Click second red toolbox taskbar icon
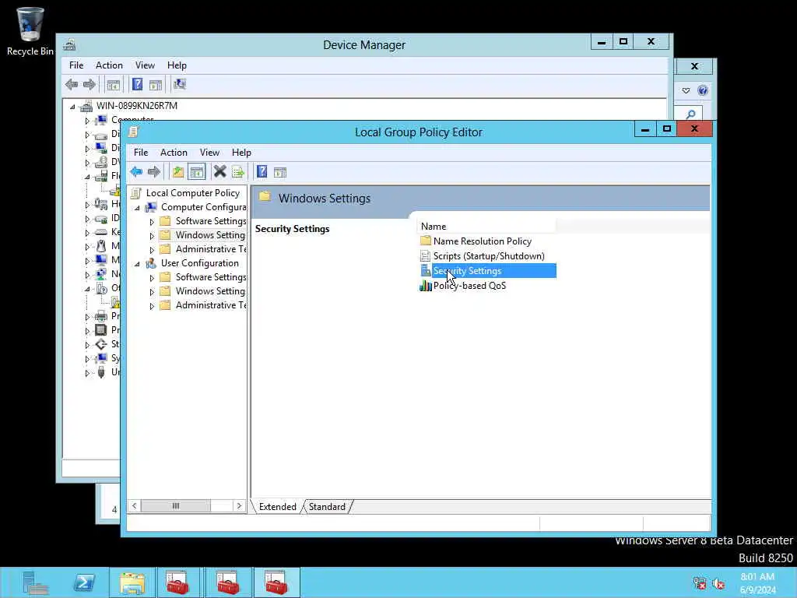 (x=227, y=582)
